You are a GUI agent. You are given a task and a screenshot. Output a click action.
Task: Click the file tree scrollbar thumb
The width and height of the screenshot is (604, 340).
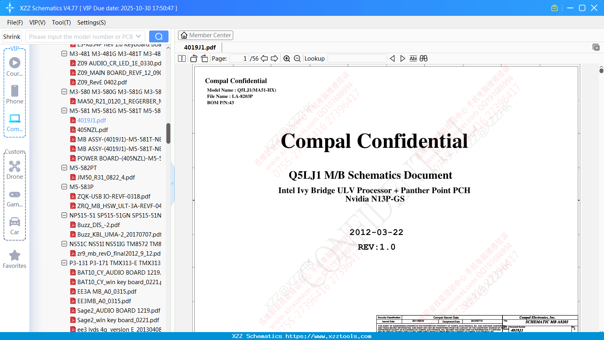click(168, 134)
